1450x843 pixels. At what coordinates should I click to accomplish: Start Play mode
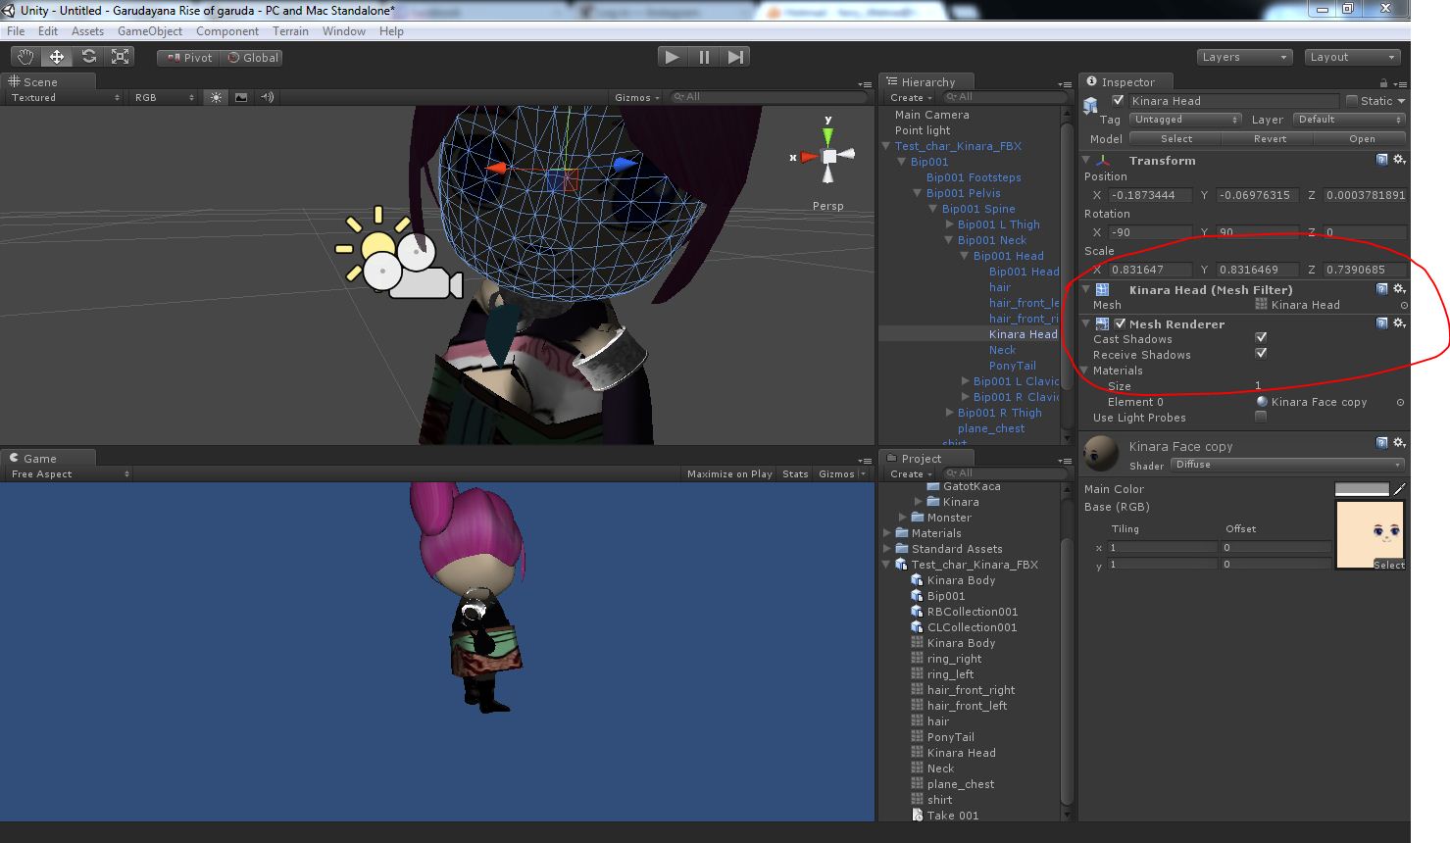click(672, 57)
